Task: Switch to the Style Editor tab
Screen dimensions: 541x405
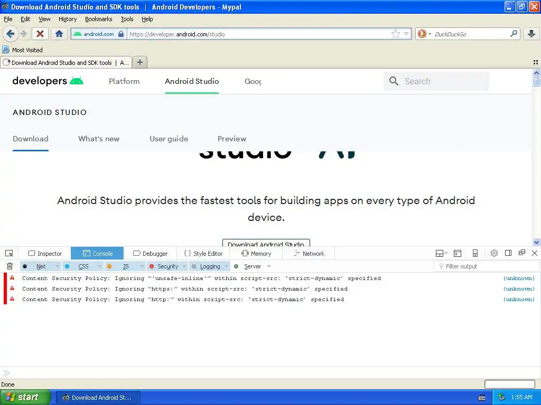Action: 203,254
